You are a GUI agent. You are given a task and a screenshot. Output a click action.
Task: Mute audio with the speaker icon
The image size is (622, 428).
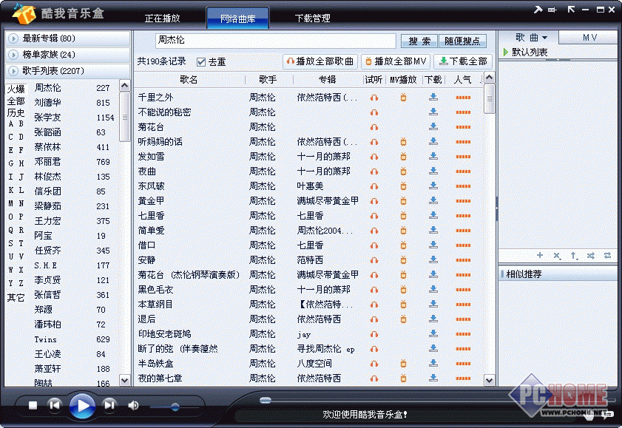click(133, 405)
